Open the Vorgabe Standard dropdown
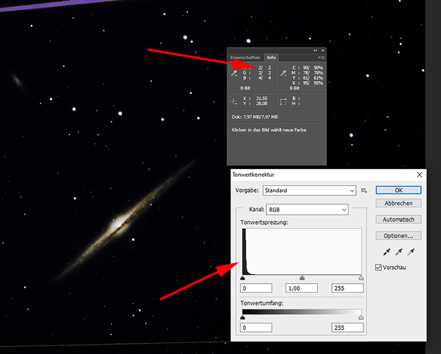 (309, 191)
